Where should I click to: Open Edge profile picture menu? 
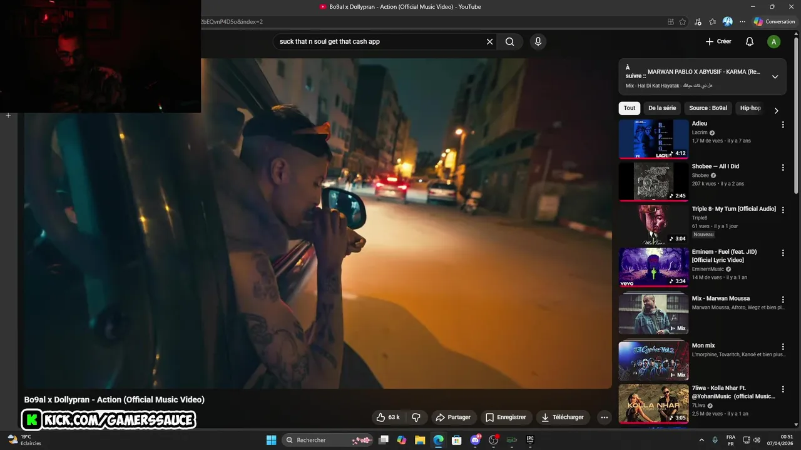coord(728,21)
